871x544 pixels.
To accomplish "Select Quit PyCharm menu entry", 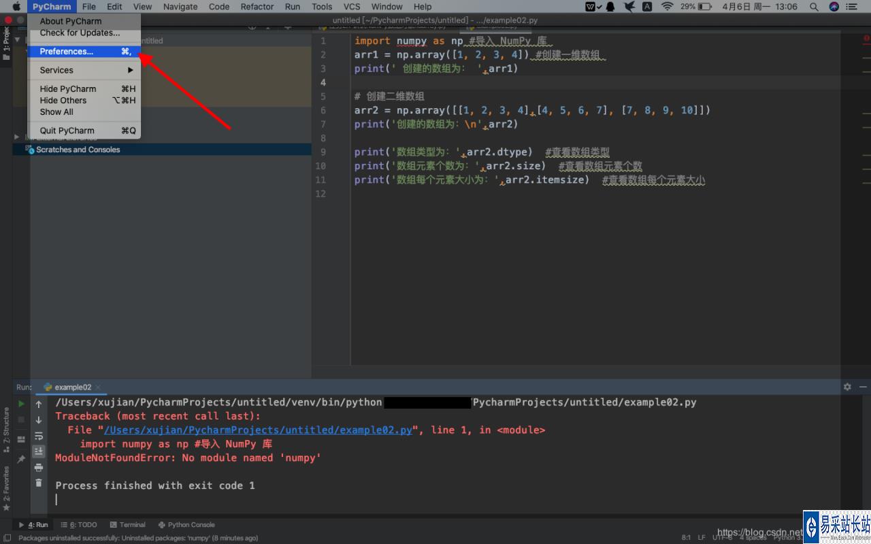I will point(84,131).
